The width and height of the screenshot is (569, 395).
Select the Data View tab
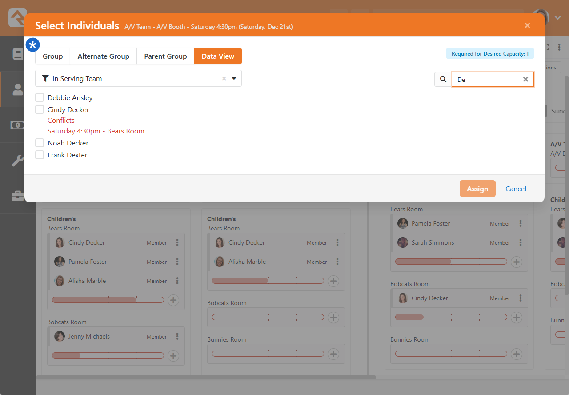pyautogui.click(x=218, y=56)
